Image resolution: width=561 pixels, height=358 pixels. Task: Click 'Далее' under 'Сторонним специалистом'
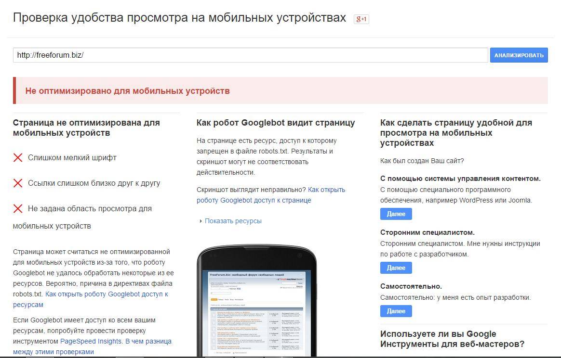[x=396, y=268]
